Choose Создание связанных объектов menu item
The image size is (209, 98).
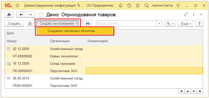pyautogui.click(x=75, y=31)
